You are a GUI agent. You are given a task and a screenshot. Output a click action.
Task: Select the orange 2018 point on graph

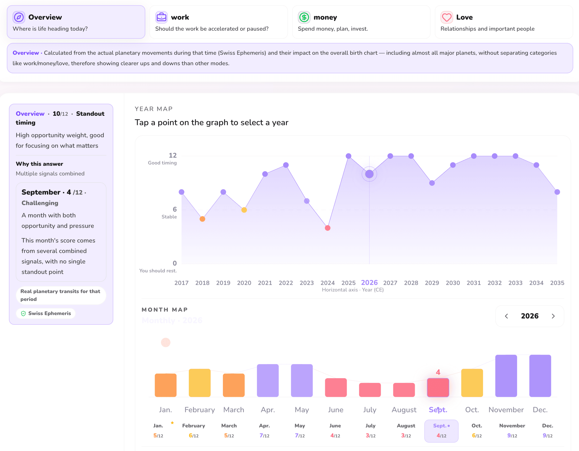202,219
